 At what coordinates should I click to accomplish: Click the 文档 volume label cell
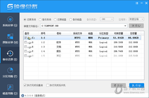[x=59, y=47]
